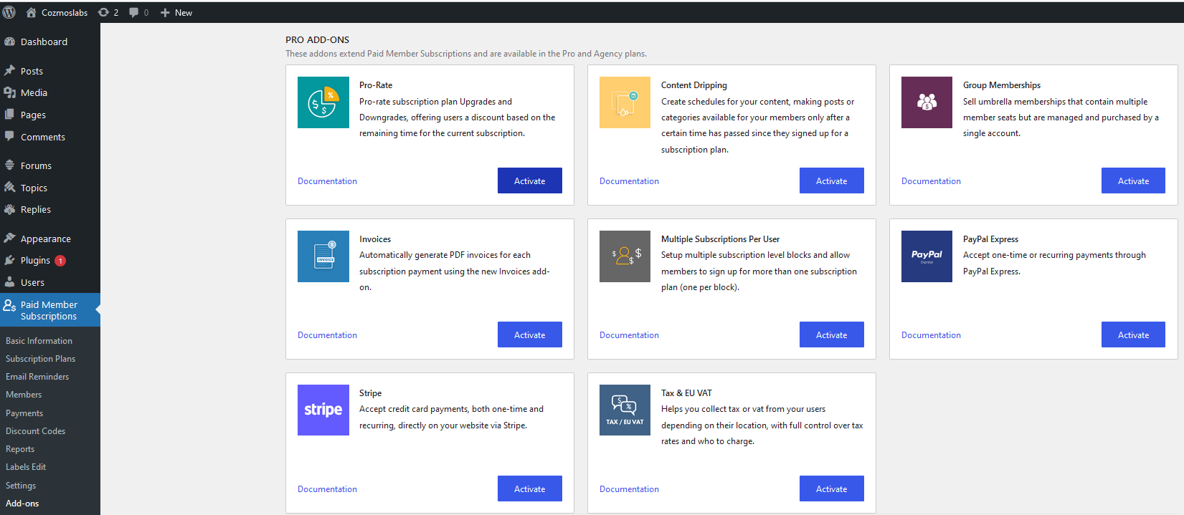Click the Plugins plug icon
The width and height of the screenshot is (1184, 515).
pos(9,260)
